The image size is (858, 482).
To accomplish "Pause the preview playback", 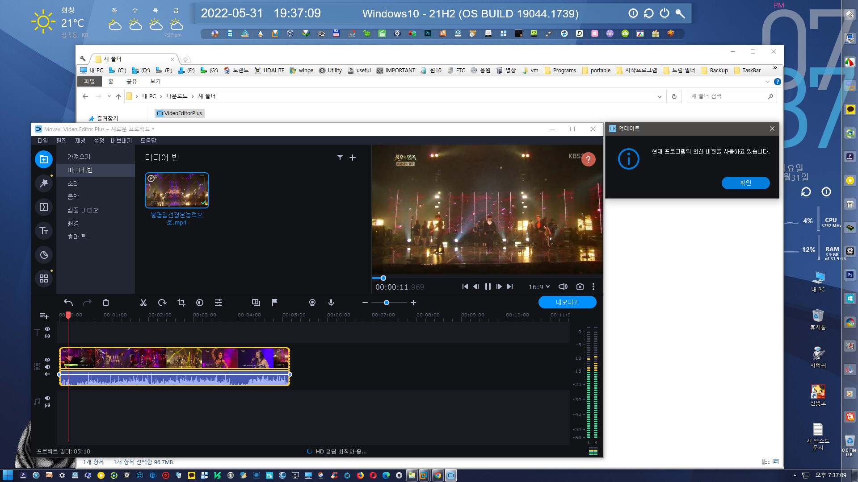I will tap(488, 287).
